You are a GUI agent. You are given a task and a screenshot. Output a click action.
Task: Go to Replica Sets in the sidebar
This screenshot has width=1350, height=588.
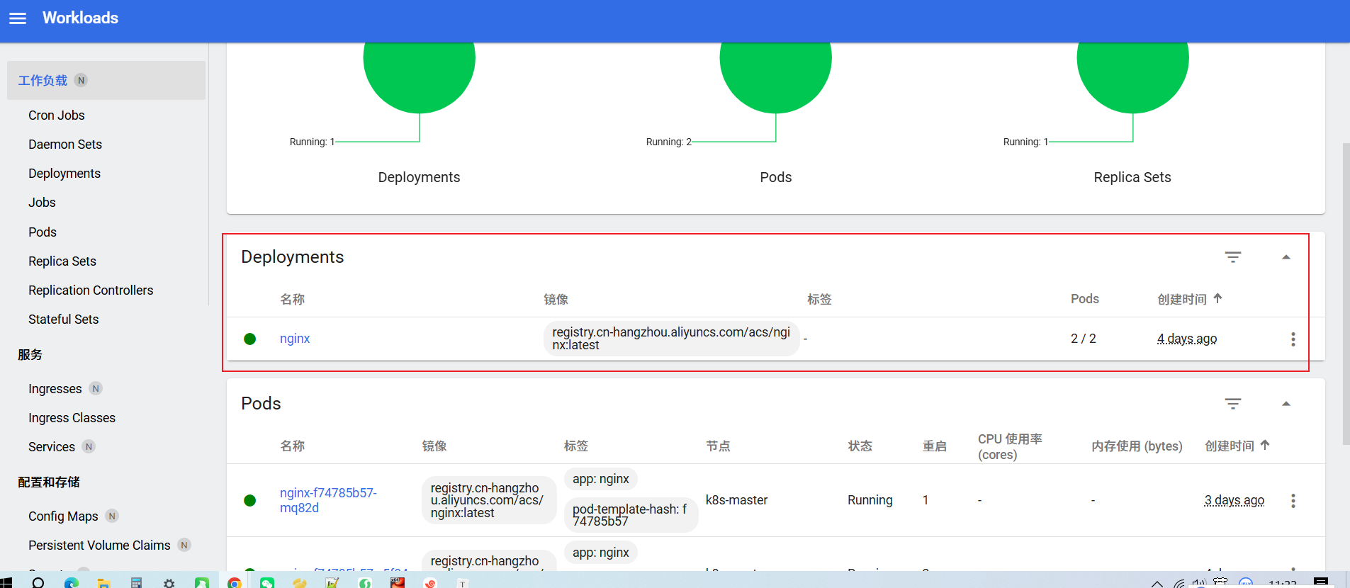62,261
